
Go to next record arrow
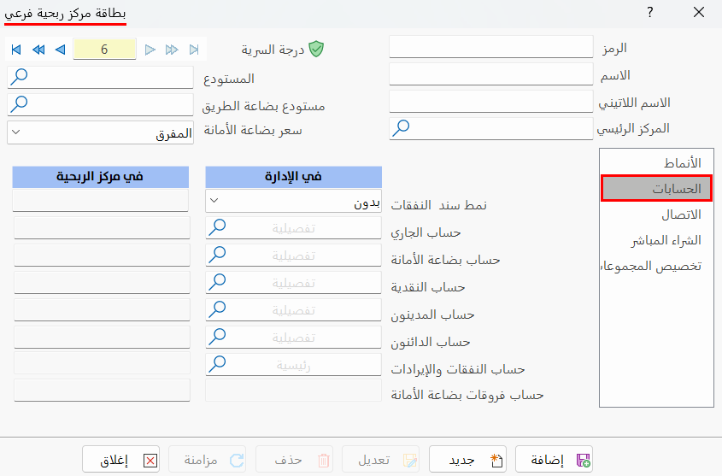[x=150, y=50]
